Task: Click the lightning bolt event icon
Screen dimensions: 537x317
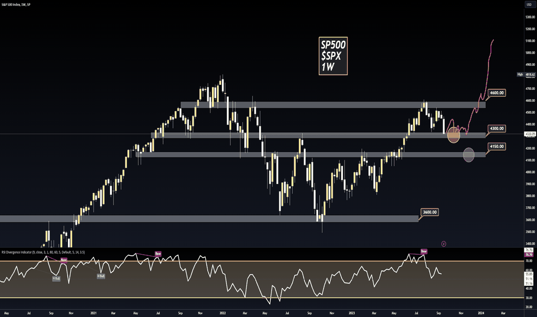Action: click(x=444, y=244)
